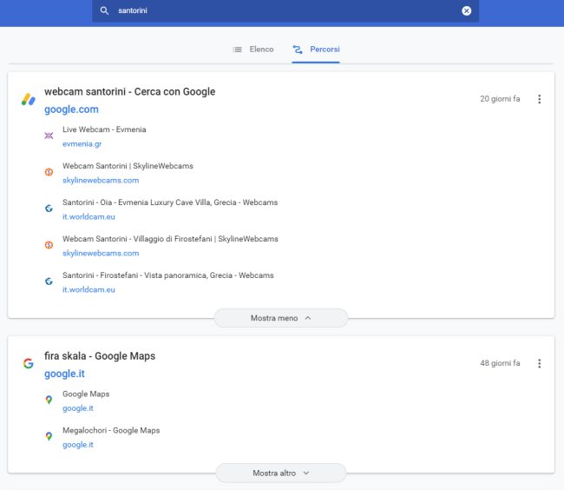Screen dimensions: 564x490
Task: Click favicon beside Firostefani Vista panoramica entry
Action: click(x=49, y=281)
